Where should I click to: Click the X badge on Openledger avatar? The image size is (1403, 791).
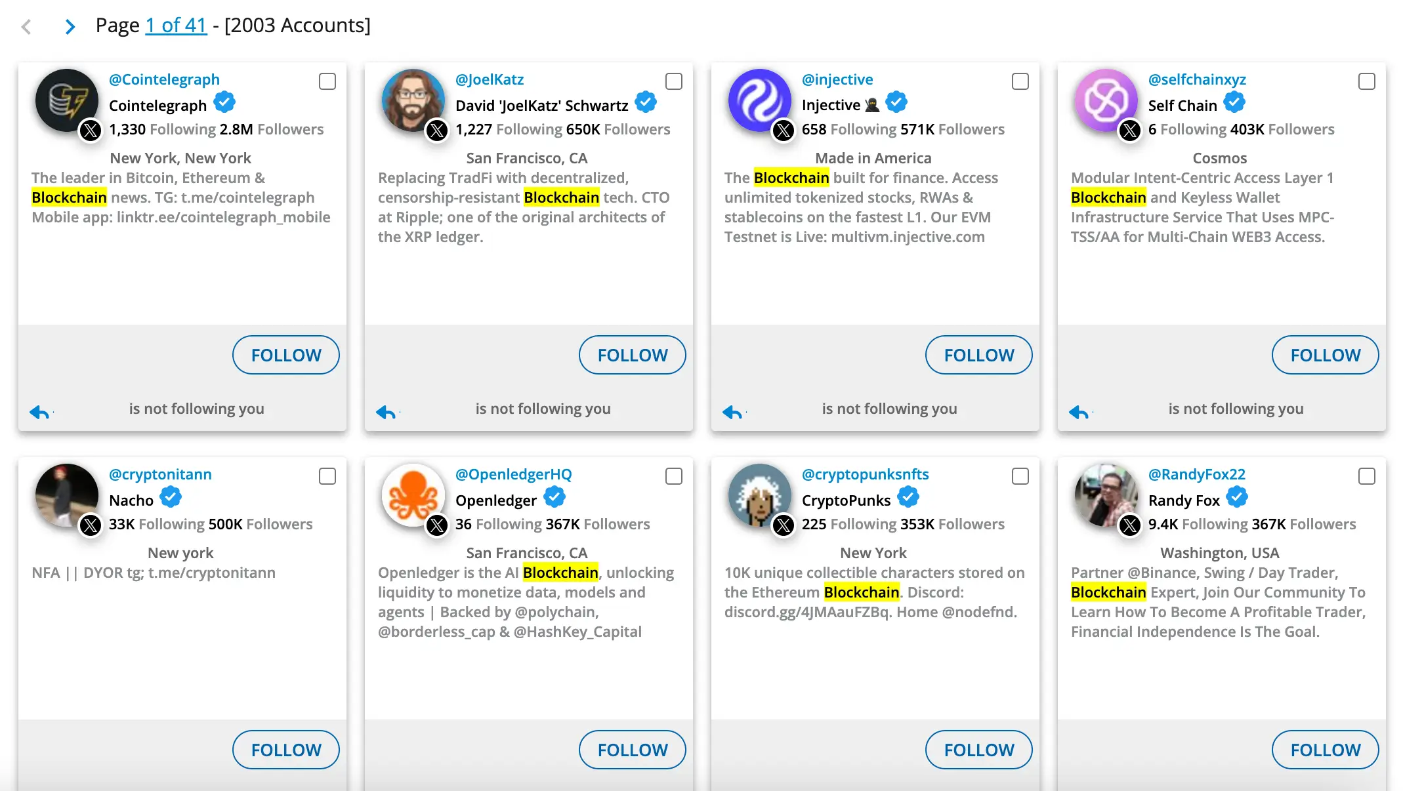pos(437,525)
